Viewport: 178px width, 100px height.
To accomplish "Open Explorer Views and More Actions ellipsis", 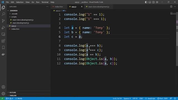I will [x=47, y=7].
